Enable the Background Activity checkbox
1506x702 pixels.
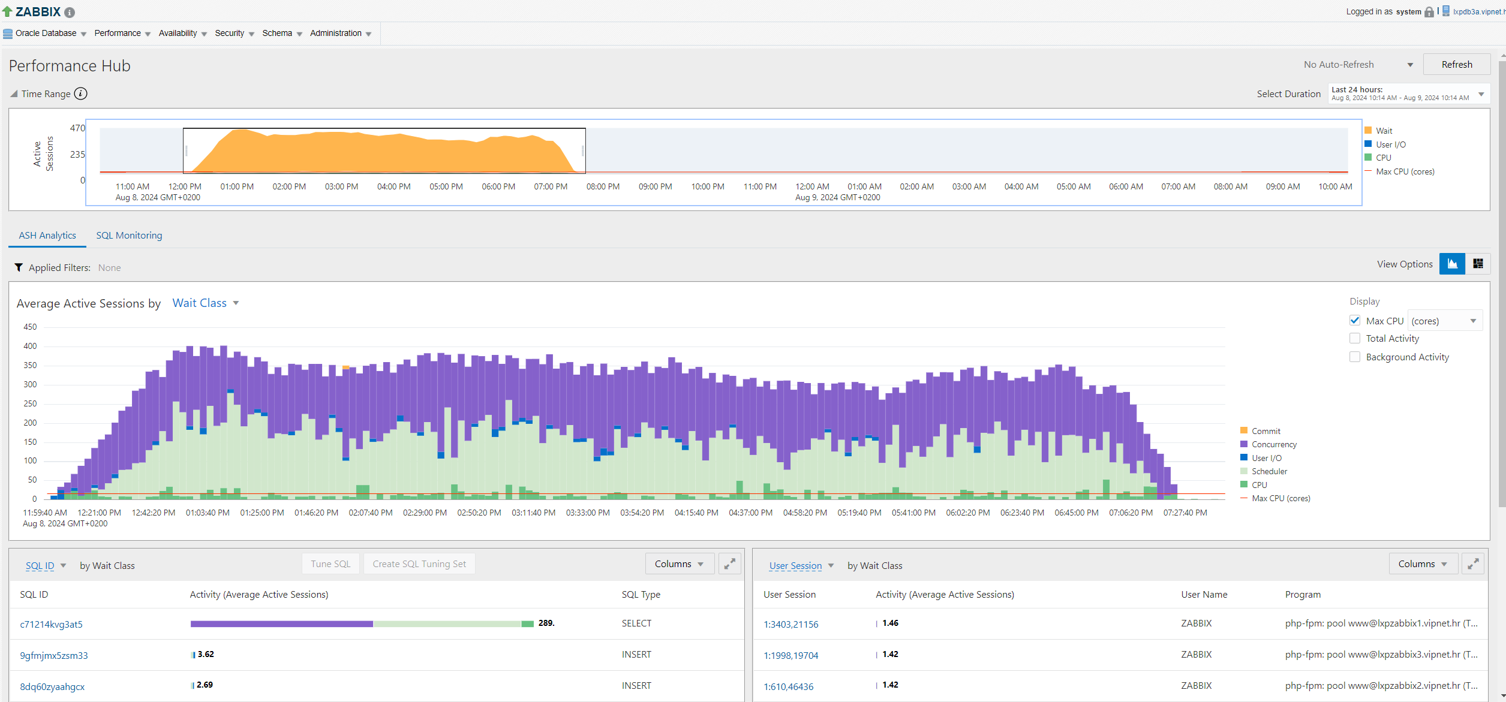tap(1355, 357)
